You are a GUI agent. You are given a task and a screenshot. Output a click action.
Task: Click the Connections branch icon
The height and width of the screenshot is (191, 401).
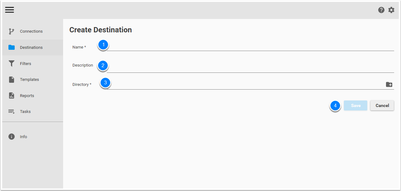point(12,31)
